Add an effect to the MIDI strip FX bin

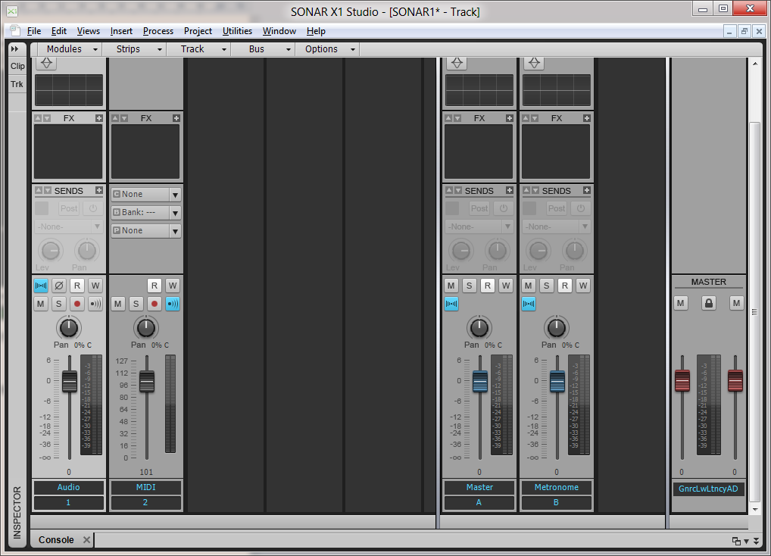coord(176,118)
